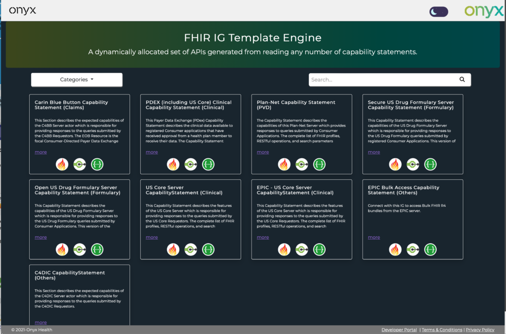
Task: Click green braces icon on EPIC Bulk Access card
Action: tap(430, 250)
